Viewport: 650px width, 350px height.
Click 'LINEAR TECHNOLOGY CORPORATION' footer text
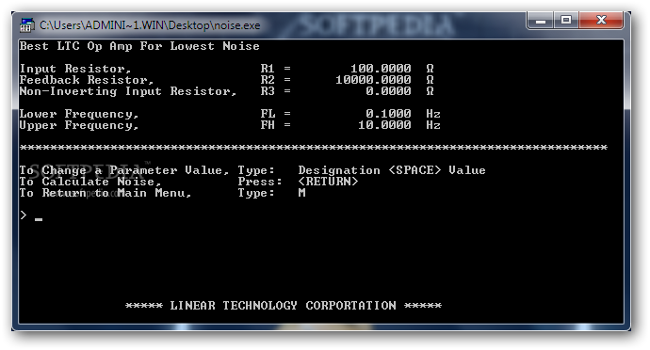(x=284, y=306)
